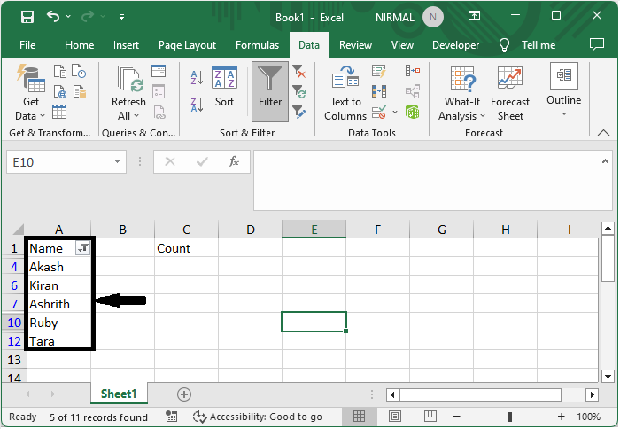Click Recent Sources icon
The image size is (620, 429).
pyautogui.click(x=79, y=71)
